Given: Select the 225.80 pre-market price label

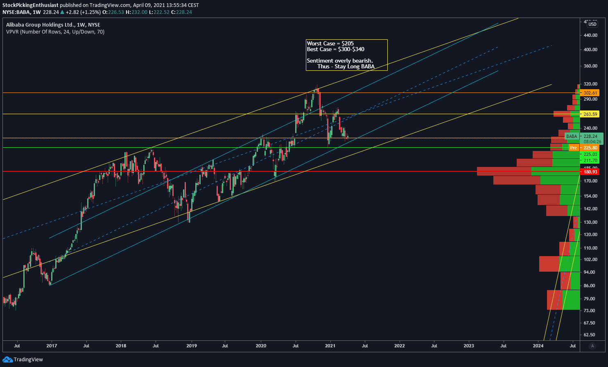Looking at the screenshot, I should pyautogui.click(x=590, y=148).
